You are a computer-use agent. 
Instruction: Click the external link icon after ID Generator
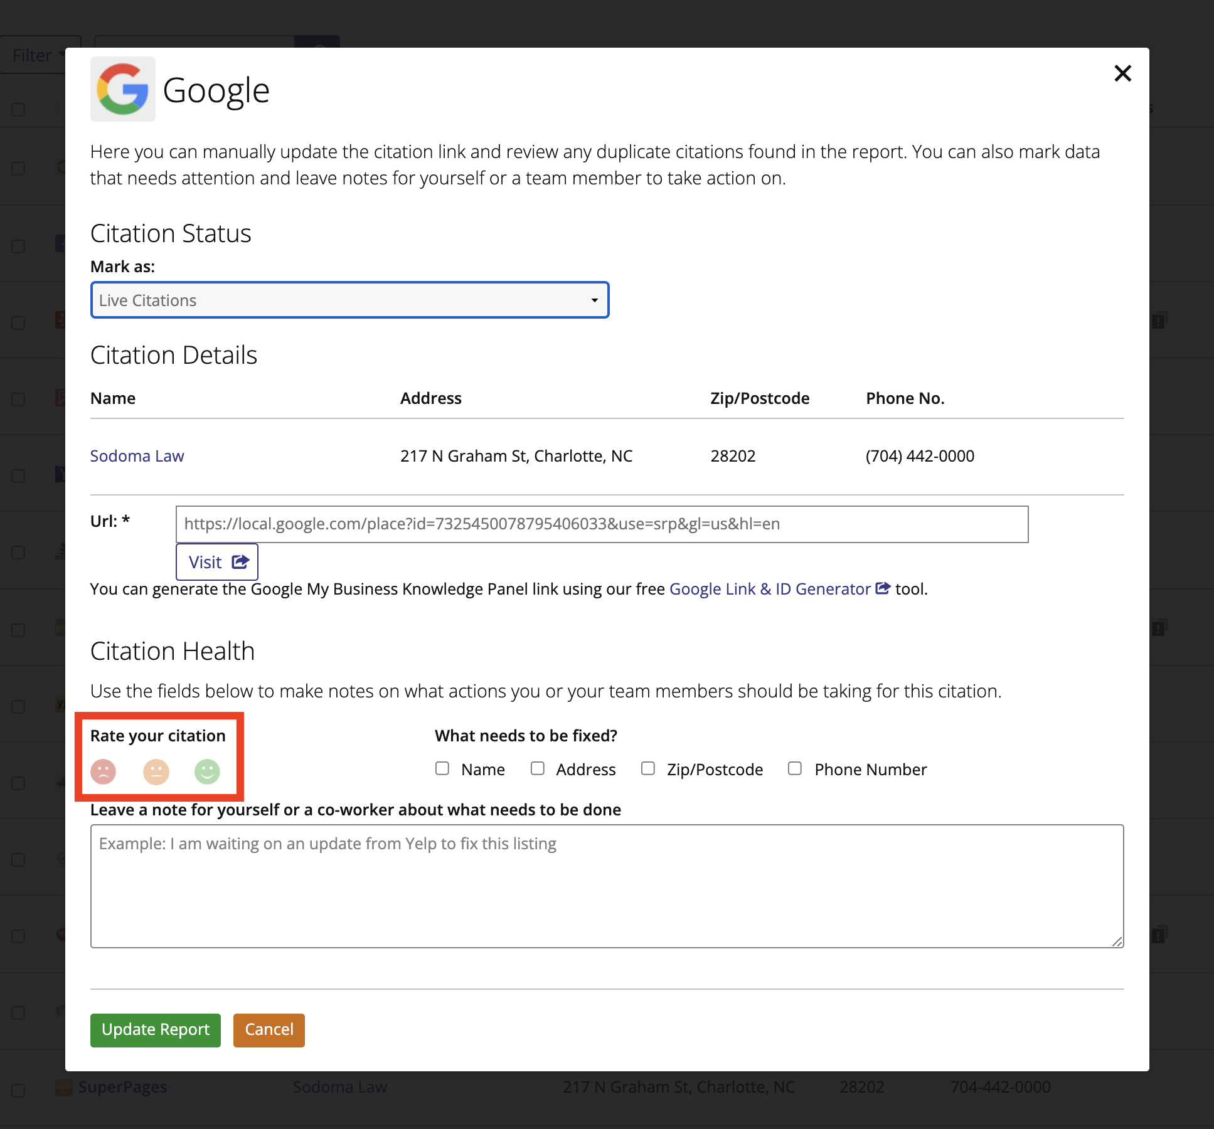coord(883,588)
